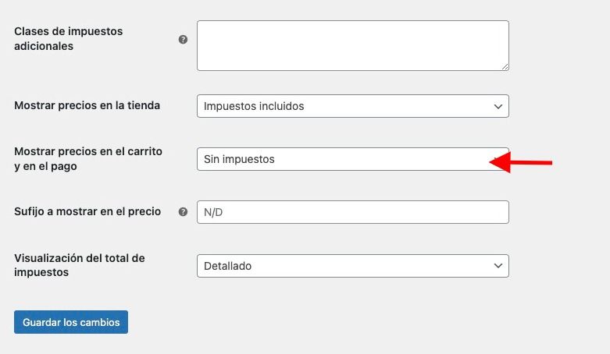Select the Impuestos incluidos value text

(254, 106)
